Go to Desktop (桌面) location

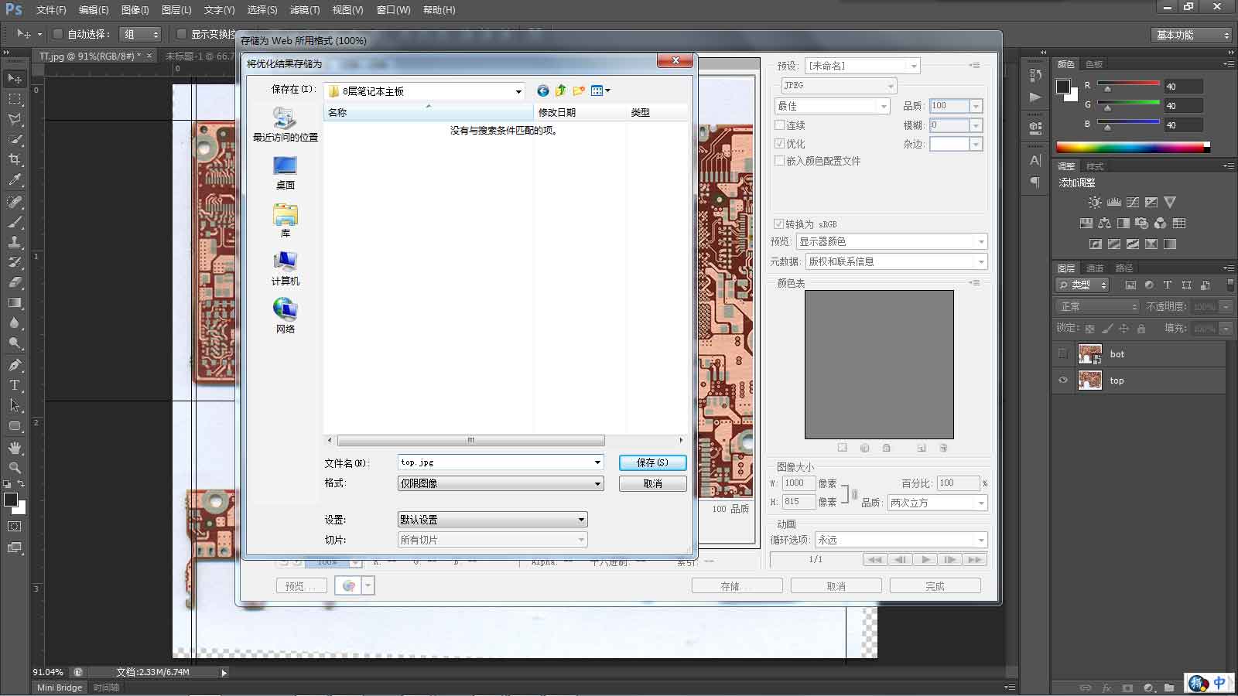(x=286, y=173)
